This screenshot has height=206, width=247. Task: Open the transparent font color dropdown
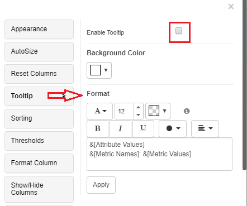pyautogui.click(x=158, y=111)
